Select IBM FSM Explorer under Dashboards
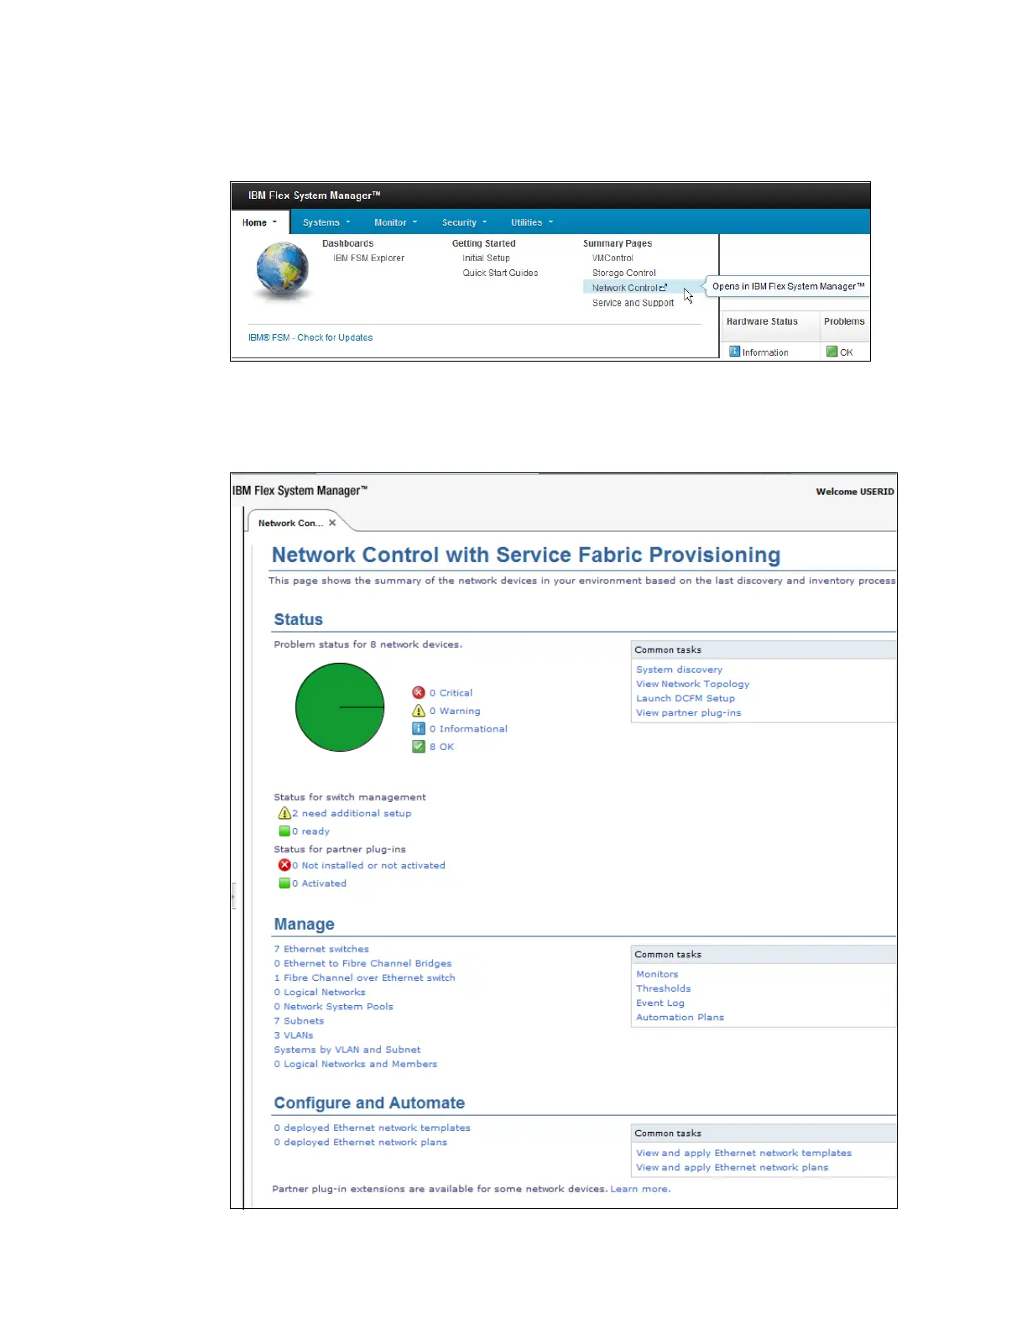The height and width of the screenshot is (1329, 1027). 368,258
